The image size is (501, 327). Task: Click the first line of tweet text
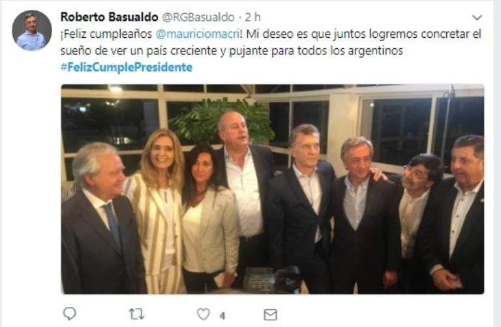(x=271, y=34)
